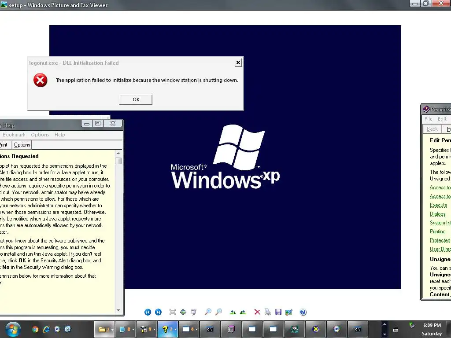
Task: Switch to the yellow X icon taskbar button
Action: click(x=315, y=329)
